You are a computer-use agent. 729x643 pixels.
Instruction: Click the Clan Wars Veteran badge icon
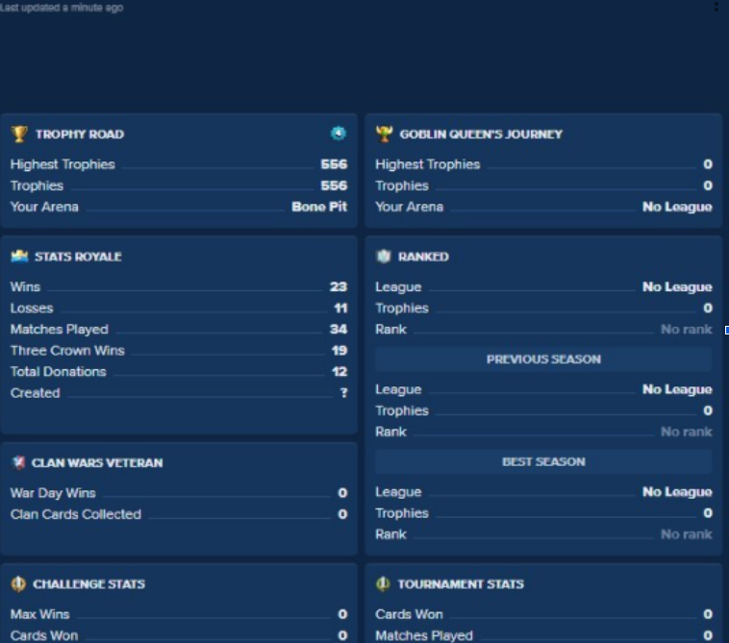click(18, 462)
